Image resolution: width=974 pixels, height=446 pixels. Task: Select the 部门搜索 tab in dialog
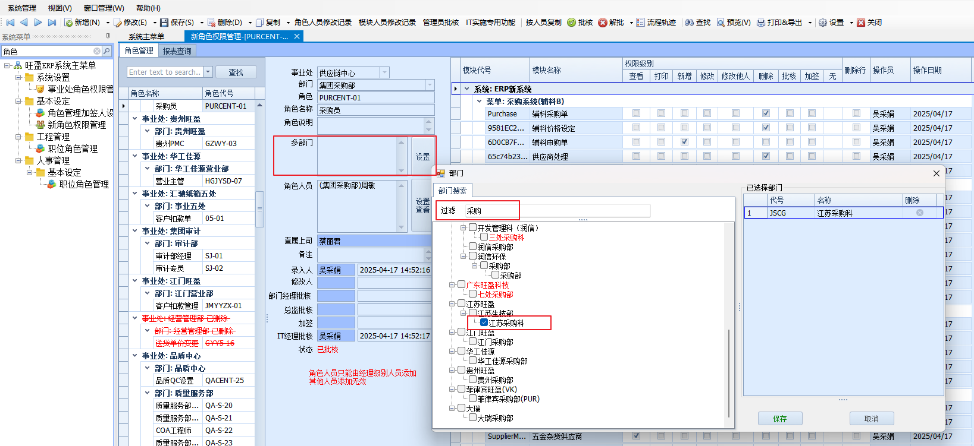tap(452, 191)
